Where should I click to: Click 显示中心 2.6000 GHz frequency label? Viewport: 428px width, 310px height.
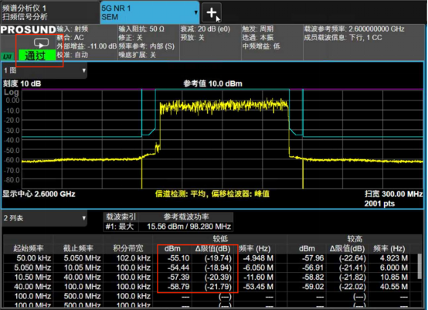point(39,194)
